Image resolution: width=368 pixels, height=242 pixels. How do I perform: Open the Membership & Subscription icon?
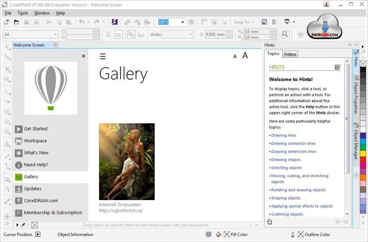point(19,213)
